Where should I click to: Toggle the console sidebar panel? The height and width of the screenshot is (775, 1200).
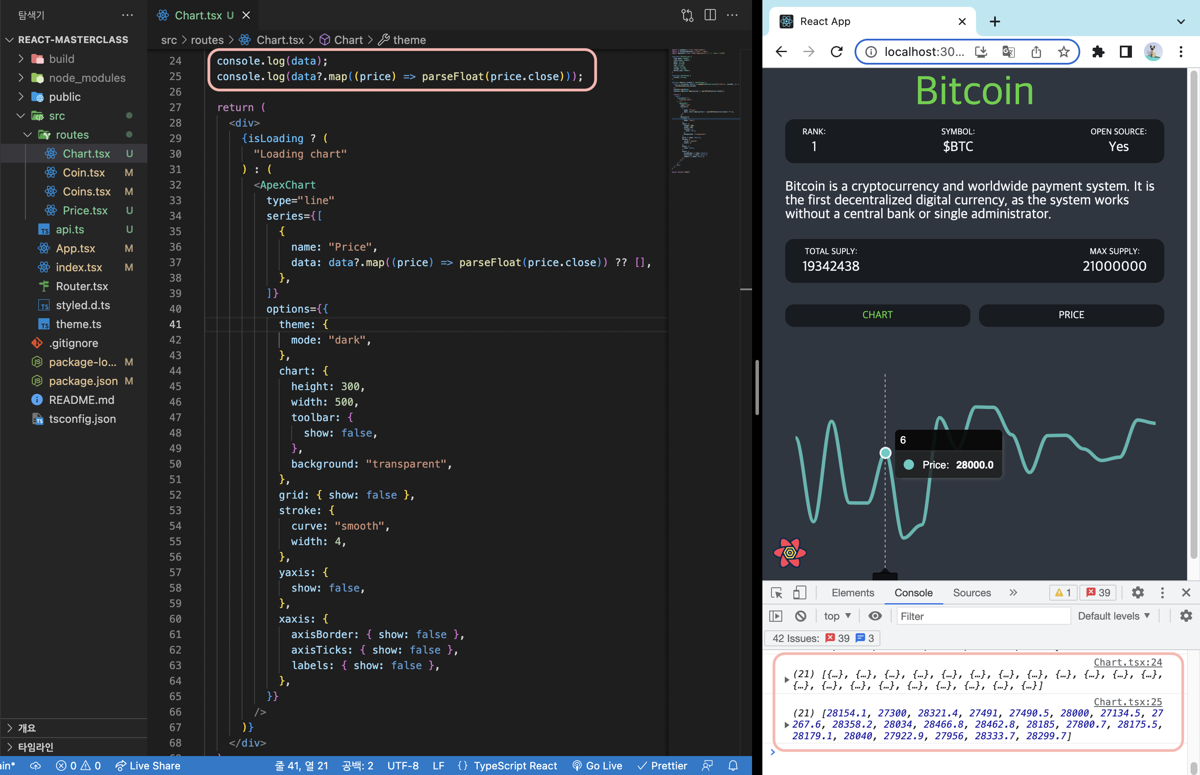pyautogui.click(x=776, y=615)
